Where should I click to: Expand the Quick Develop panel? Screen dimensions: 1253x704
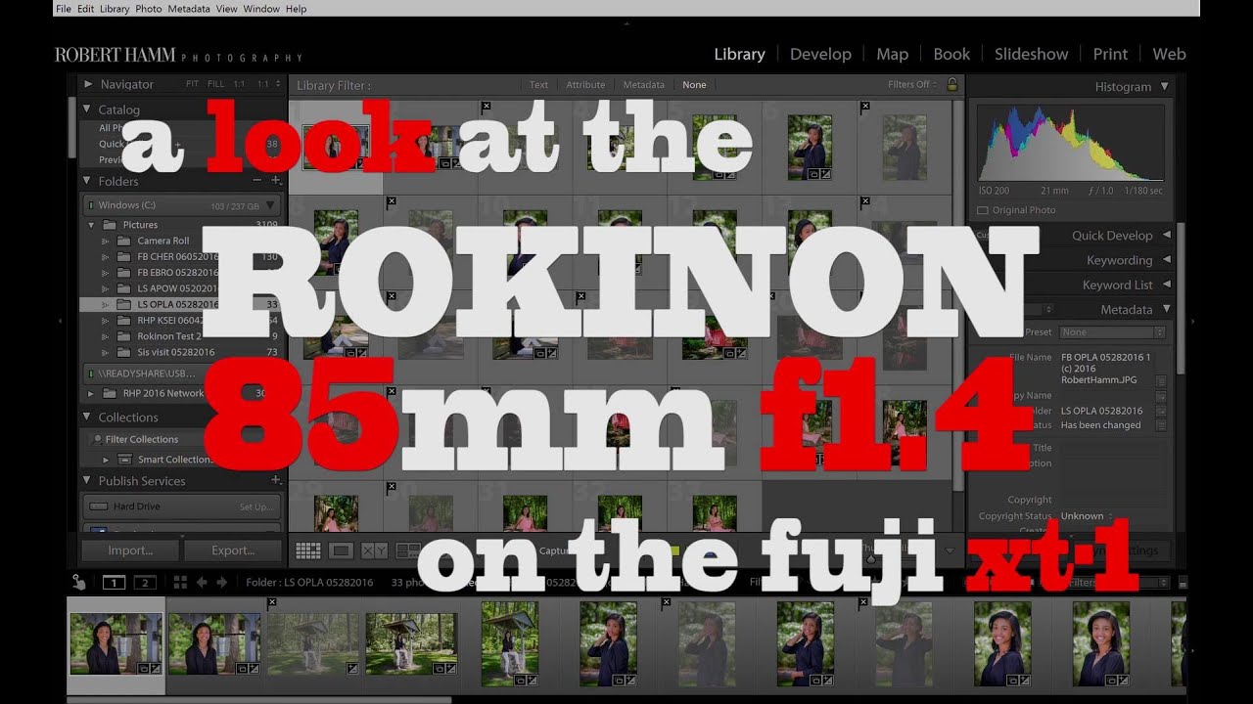pos(1166,236)
